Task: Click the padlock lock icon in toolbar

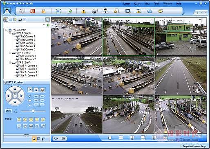Action: click(44, 11)
